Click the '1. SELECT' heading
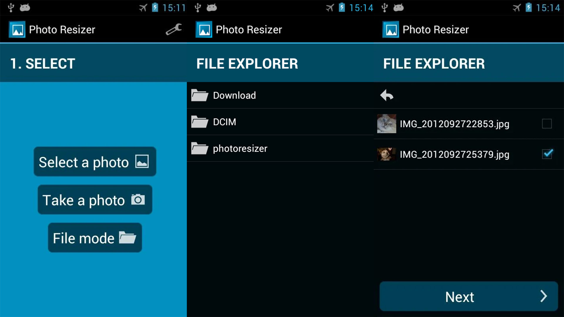Image resolution: width=564 pixels, height=317 pixels. (43, 64)
